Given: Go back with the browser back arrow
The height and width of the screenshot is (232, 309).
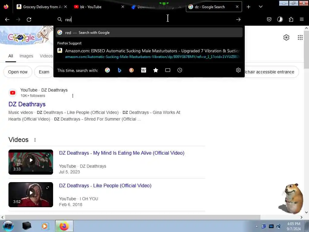Looking at the screenshot, I should pos(7,20).
